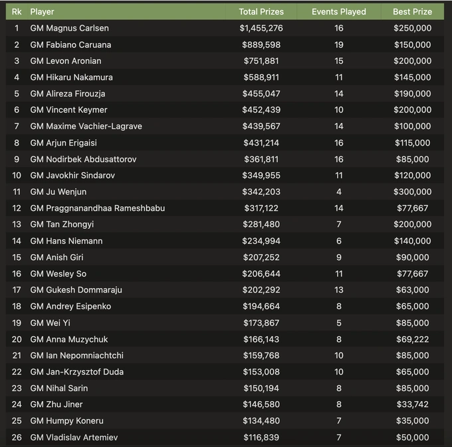This screenshot has width=452, height=447.
Task: Open GM Hans Niemann player page
Action: point(66,241)
